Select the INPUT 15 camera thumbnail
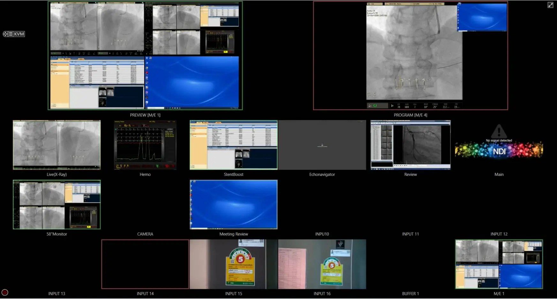The width and height of the screenshot is (557, 299). tap(234, 264)
